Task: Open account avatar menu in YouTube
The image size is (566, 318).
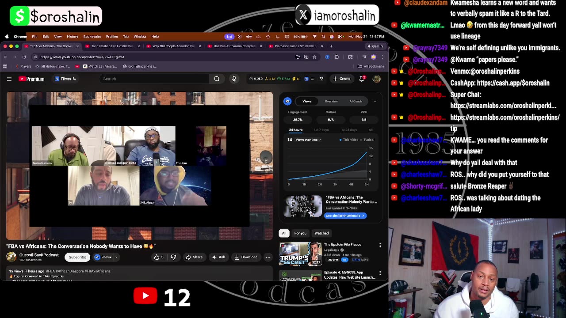Action: tap(377, 79)
